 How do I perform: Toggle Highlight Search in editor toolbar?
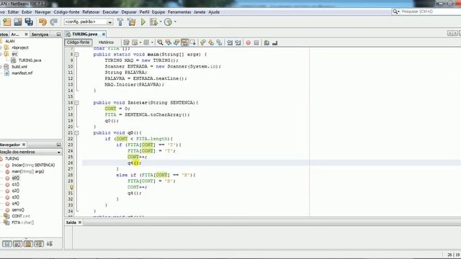(x=184, y=42)
